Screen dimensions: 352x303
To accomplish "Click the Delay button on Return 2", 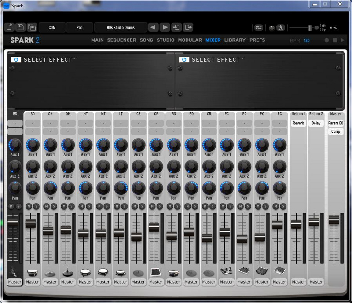I will (x=316, y=123).
